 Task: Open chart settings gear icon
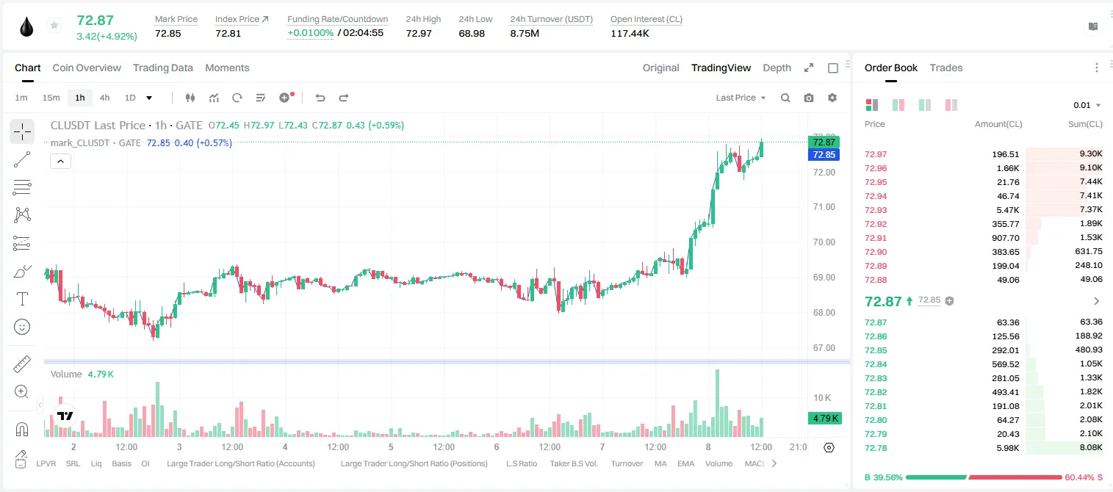(832, 98)
